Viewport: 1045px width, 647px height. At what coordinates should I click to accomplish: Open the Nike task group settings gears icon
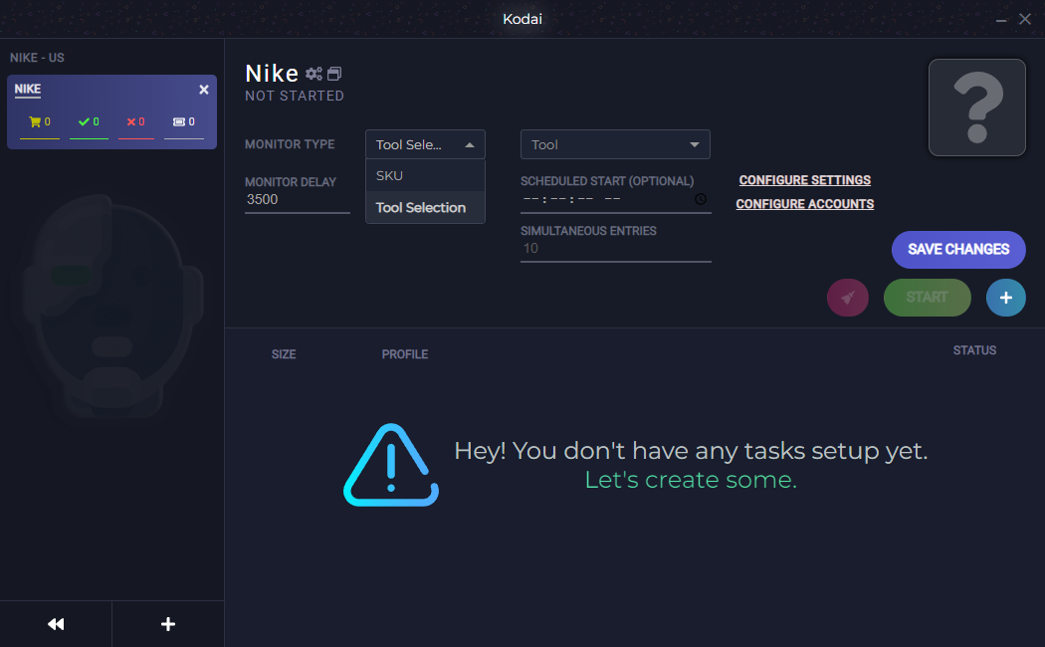coord(313,74)
